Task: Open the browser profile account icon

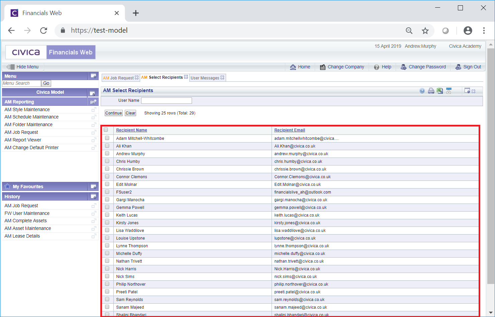Action: (468, 31)
